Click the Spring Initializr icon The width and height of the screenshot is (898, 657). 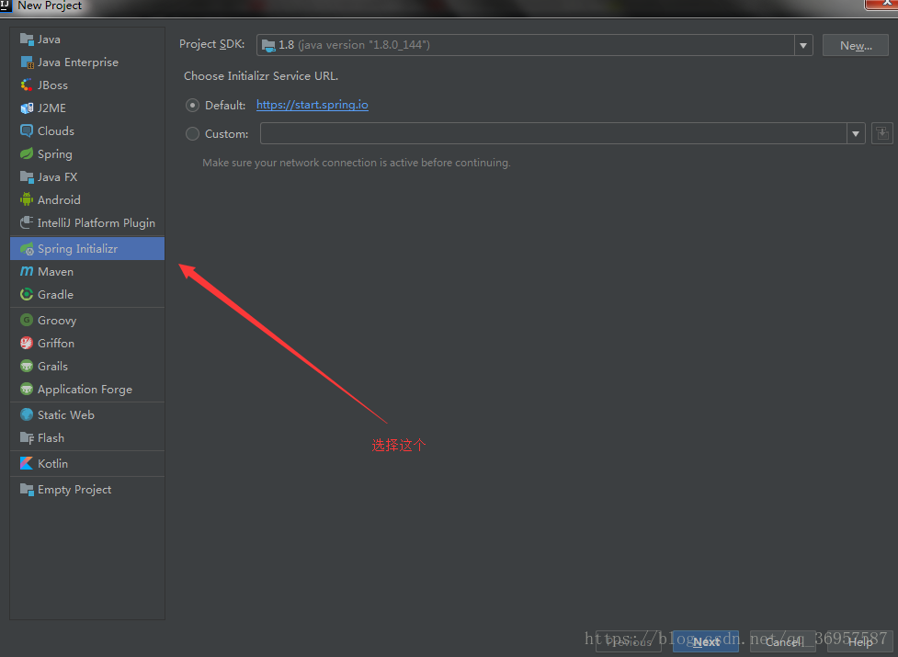(27, 249)
